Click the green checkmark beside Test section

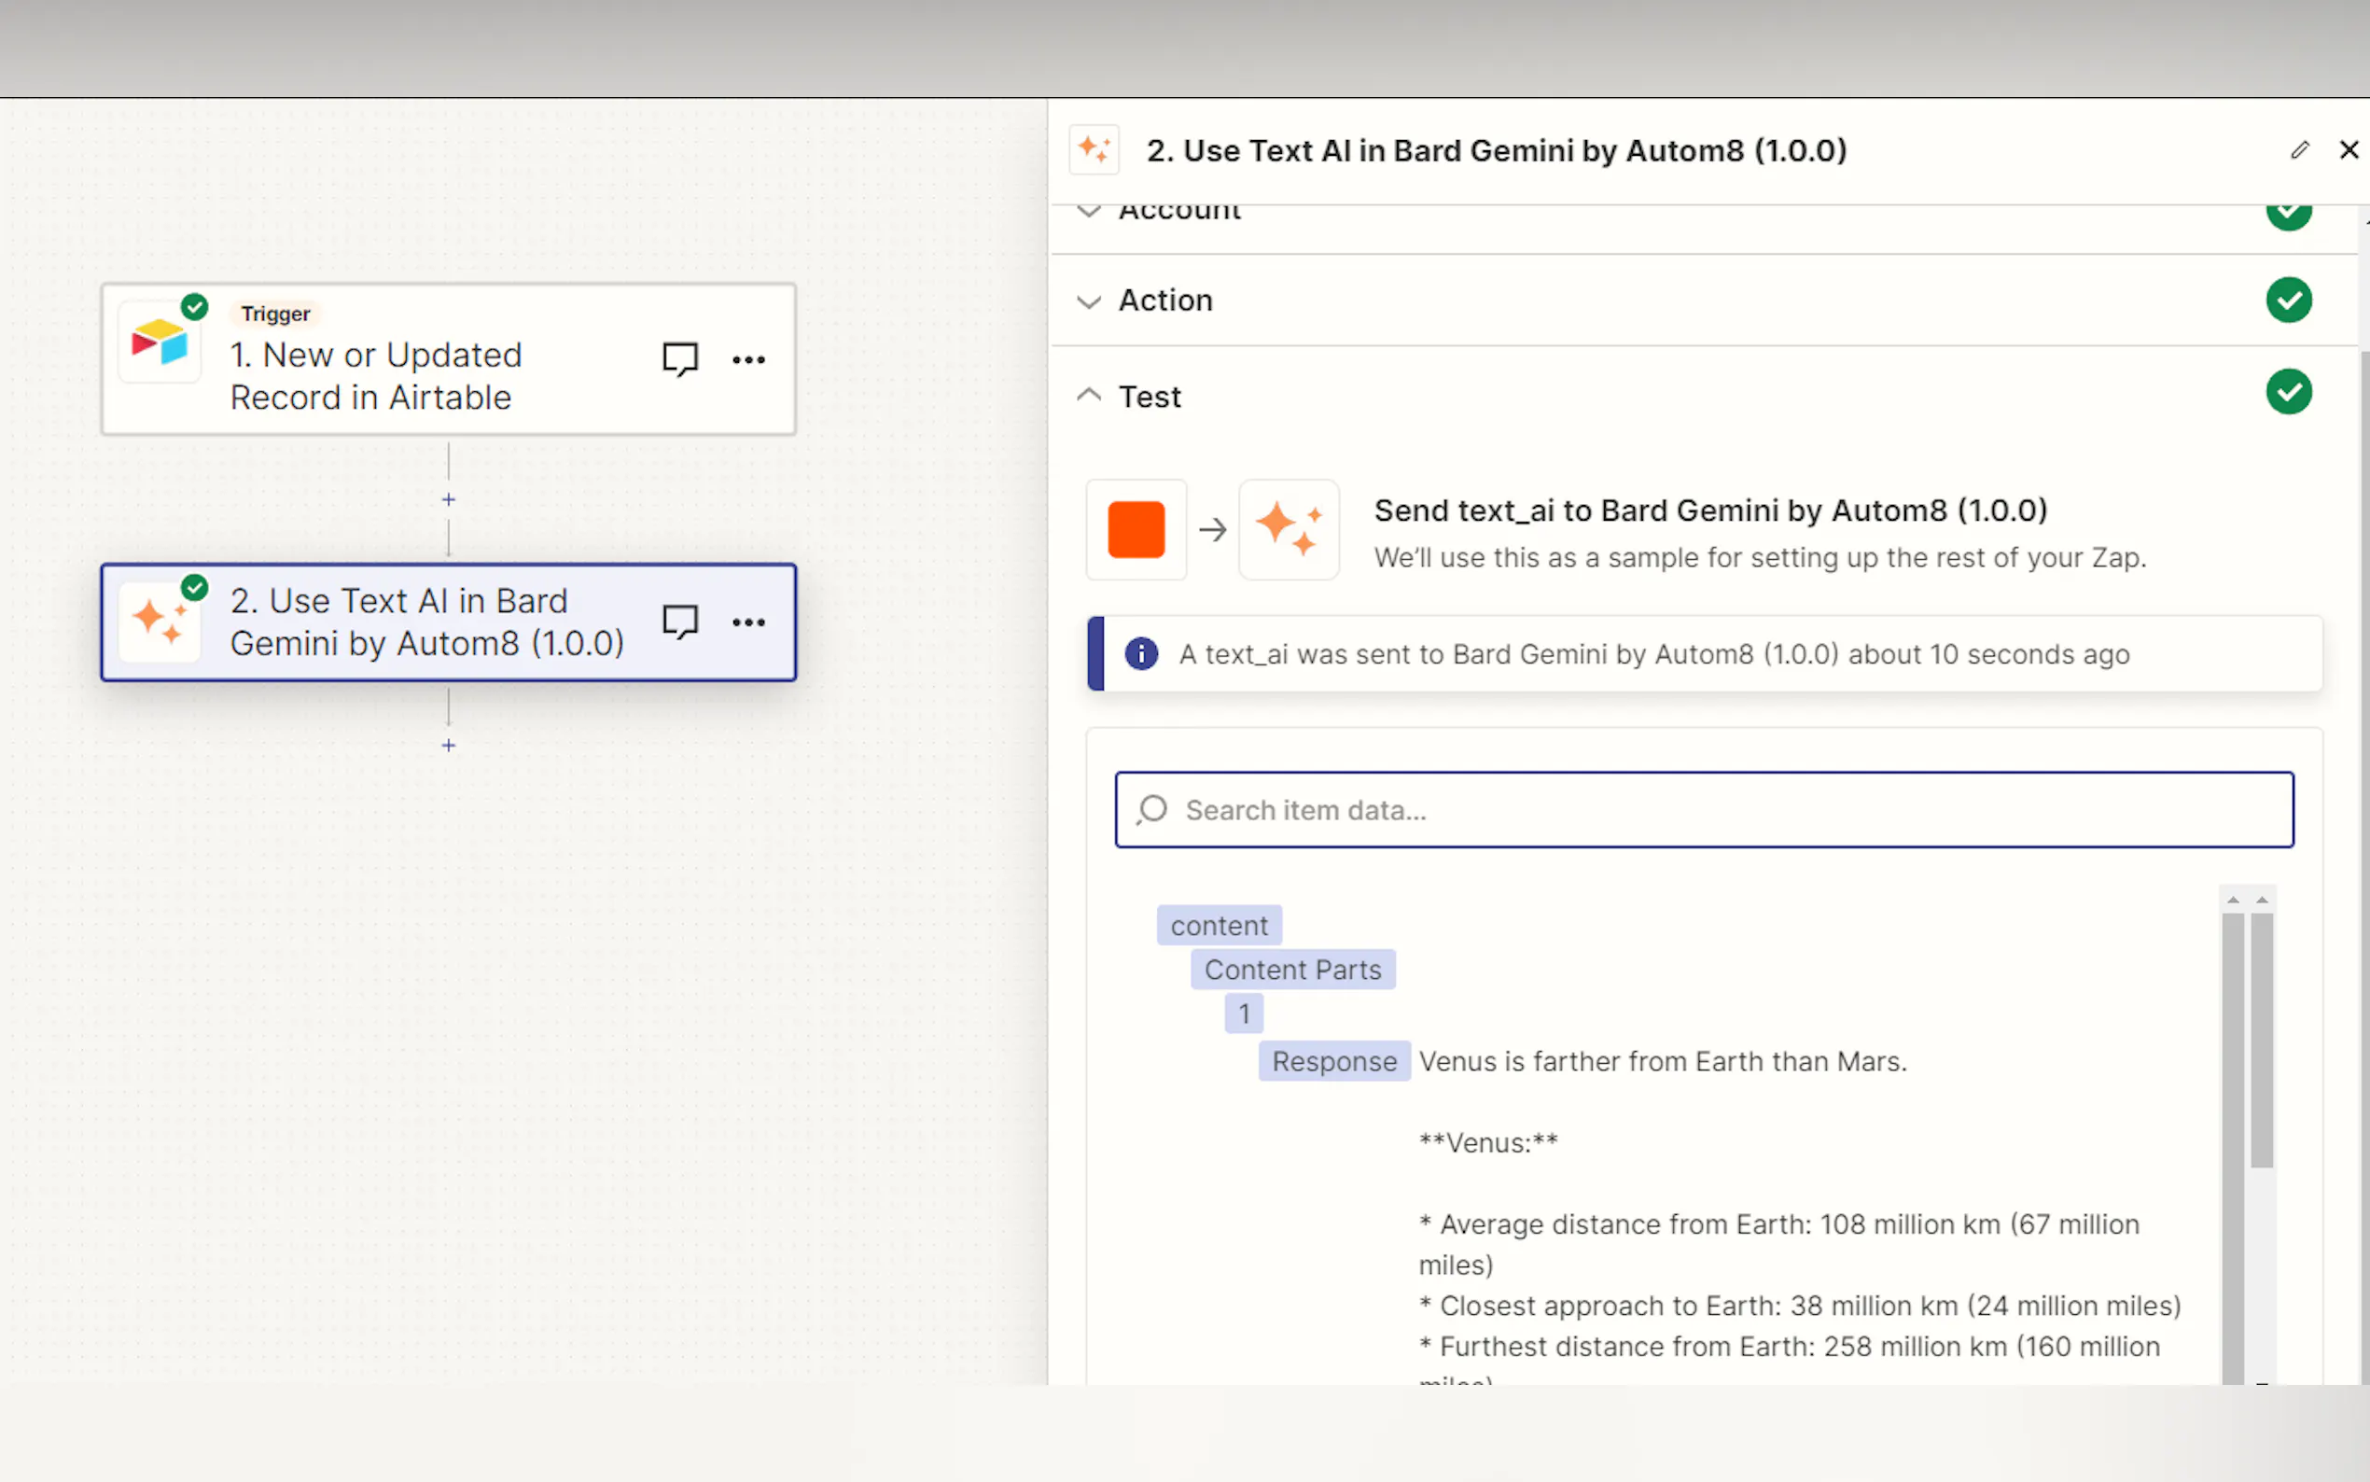point(2288,392)
